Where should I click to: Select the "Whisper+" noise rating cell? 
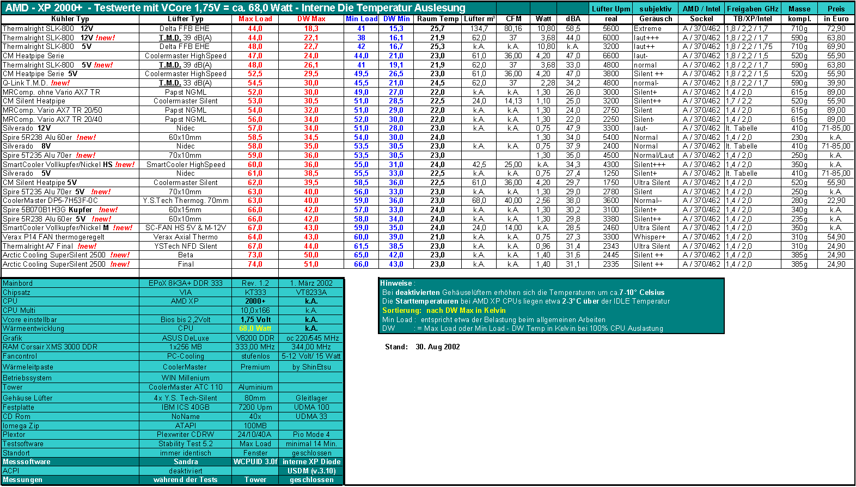pos(650,237)
